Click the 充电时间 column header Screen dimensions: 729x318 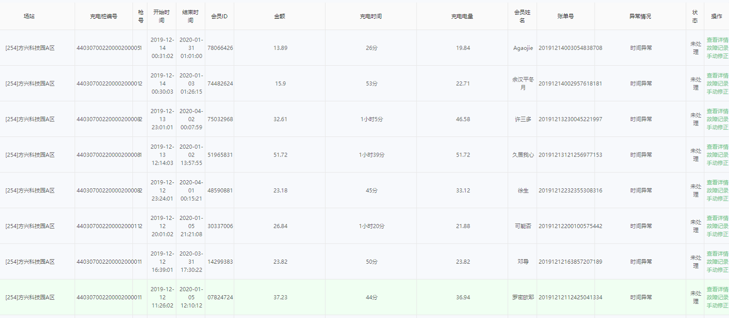point(370,16)
